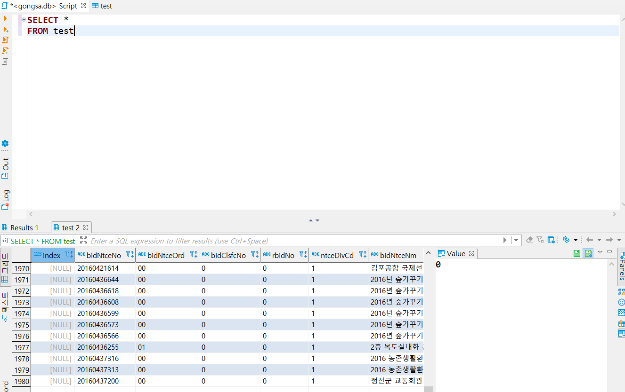Click the editor horizontal scrollbar

point(322,214)
